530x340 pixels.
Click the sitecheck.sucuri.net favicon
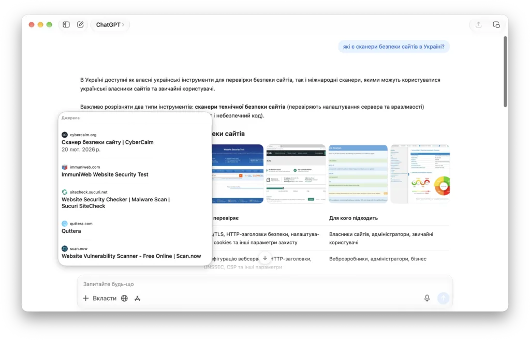(65, 193)
